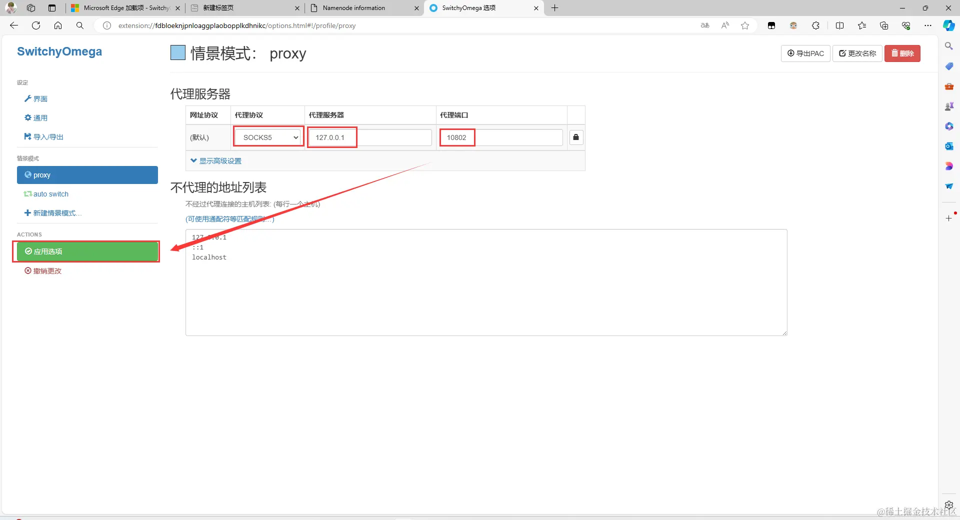The image size is (960, 520).
Task: Open 通用 general settings
Action: tap(36, 118)
